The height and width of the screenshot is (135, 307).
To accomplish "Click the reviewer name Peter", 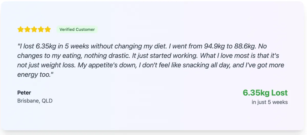I will (x=24, y=93).
